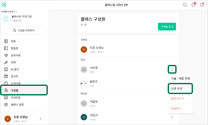208x125 pixels.
Task: Open 출석부 calendar item
Action: [x=11, y=76]
